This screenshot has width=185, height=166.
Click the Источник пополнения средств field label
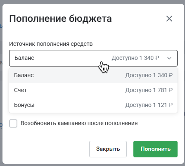click(51, 44)
